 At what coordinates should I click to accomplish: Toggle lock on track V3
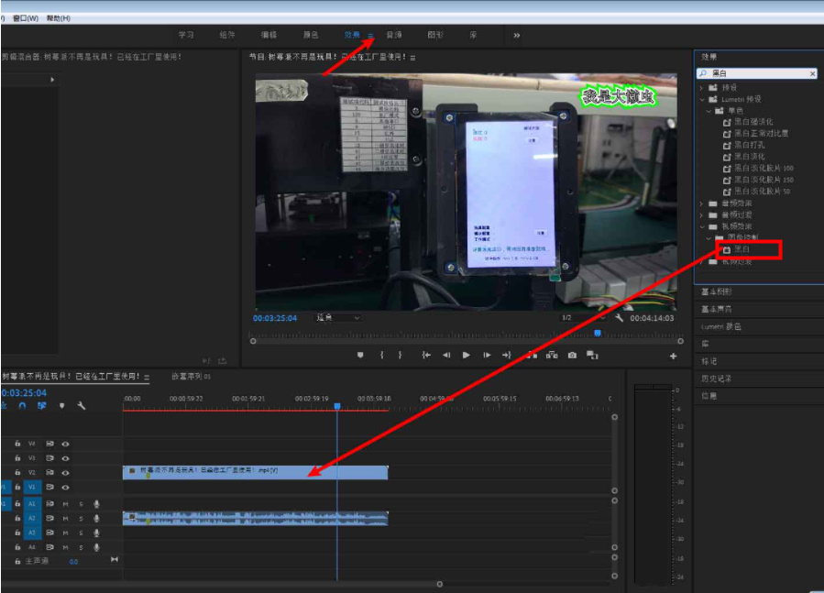17,457
